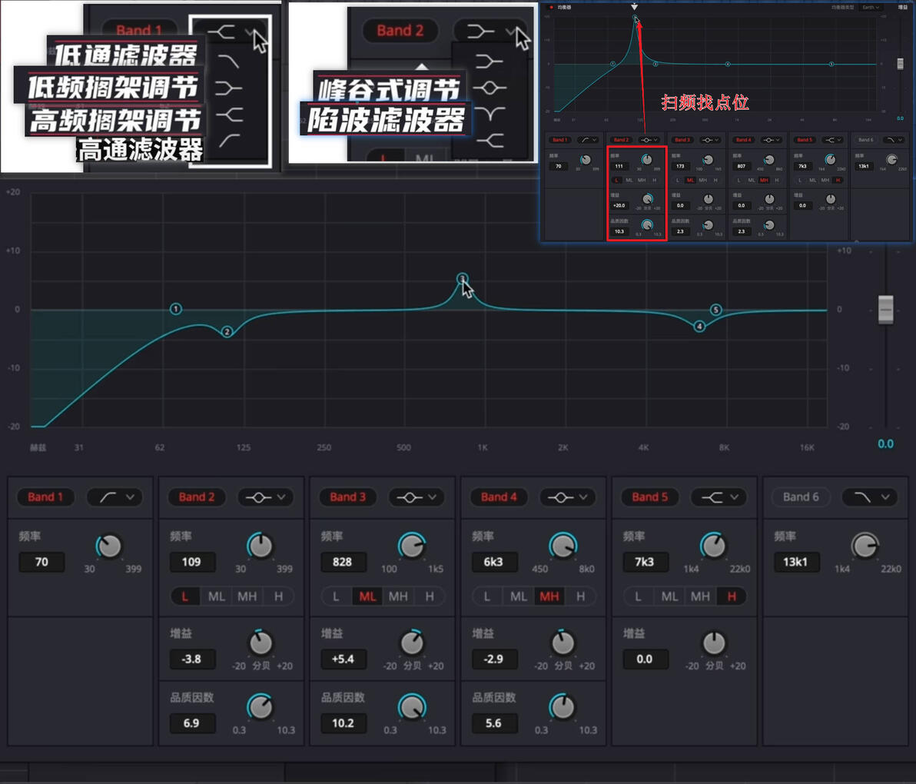This screenshot has width=916, height=784.
Task: Choose low-shelf icon at top of Band 2 inset list
Action: click(489, 61)
